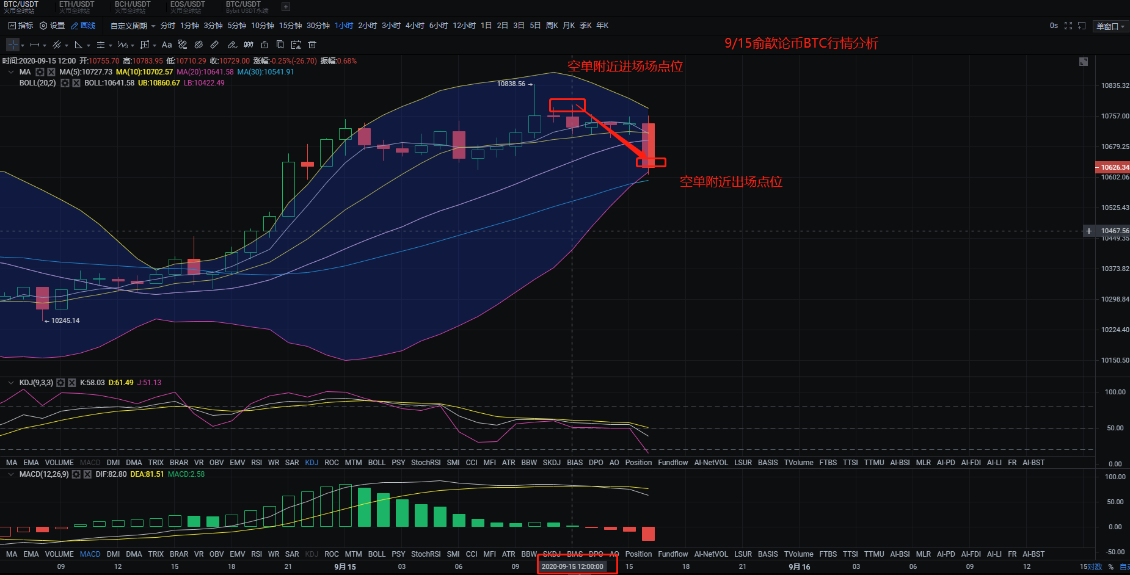Add a new symbol tab
1130x575 pixels.
tap(286, 7)
